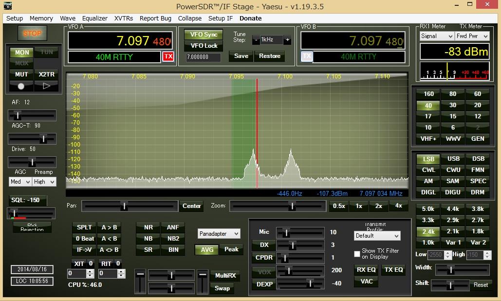
Task: Open the Panadapter display mode dropdown
Action: 219,234
